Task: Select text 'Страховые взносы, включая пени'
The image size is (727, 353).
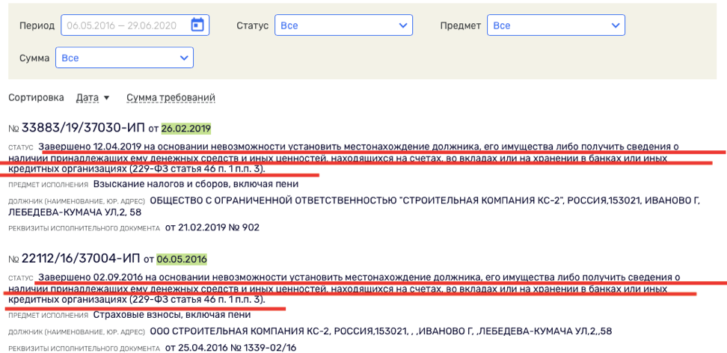Action: coord(172,315)
